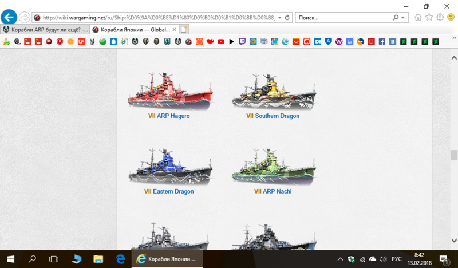Screen dimensions: 458x268
Task: Switch to the 'Корабли ARP будут ли ещё?' tab
Action: [x=45, y=30]
